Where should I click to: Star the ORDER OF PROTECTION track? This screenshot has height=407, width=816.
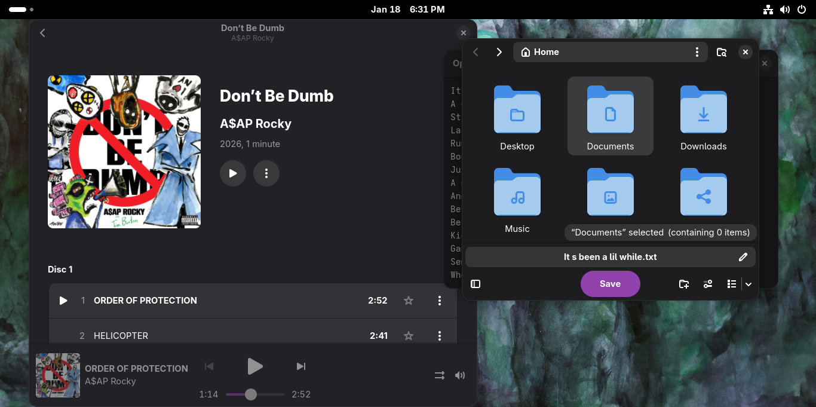point(409,301)
